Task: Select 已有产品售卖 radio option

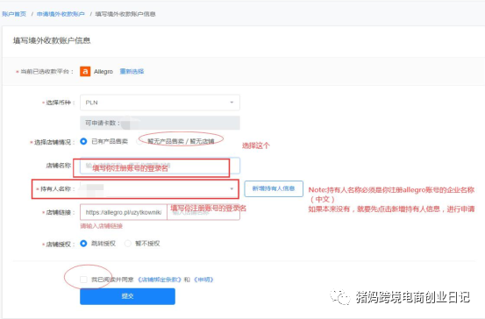Action: 83,141
